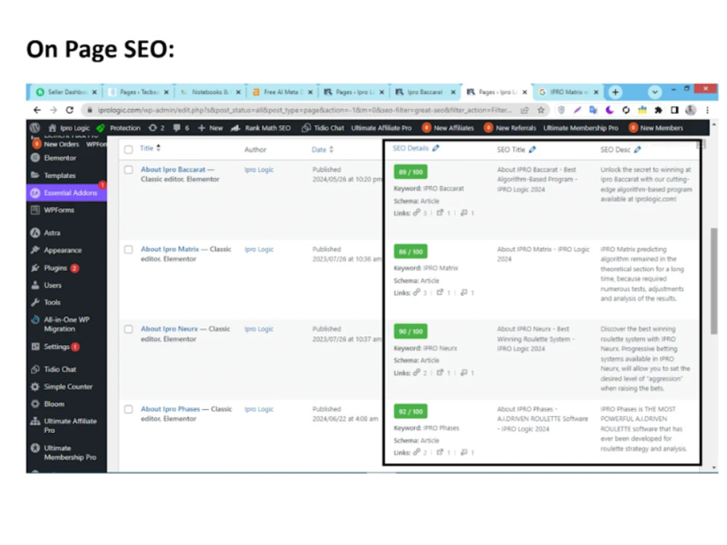Image resolution: width=727 pixels, height=545 pixels.
Task: Bookmark page with star icon
Action: pos(541,110)
